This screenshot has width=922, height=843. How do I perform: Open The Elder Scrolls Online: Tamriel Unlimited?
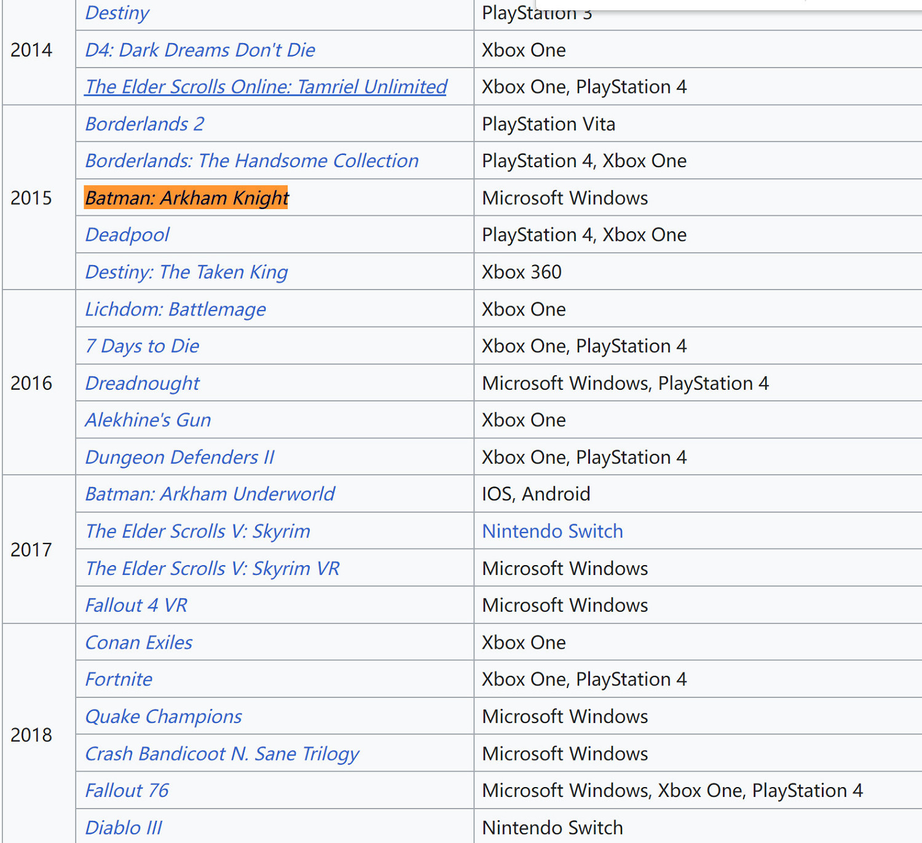pyautogui.click(x=266, y=87)
